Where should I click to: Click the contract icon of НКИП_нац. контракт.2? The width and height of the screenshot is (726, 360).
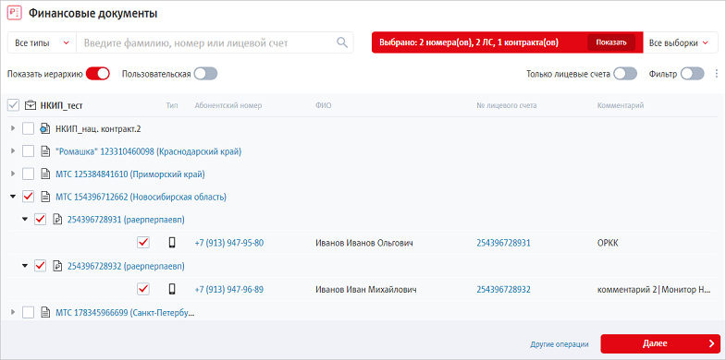point(45,128)
